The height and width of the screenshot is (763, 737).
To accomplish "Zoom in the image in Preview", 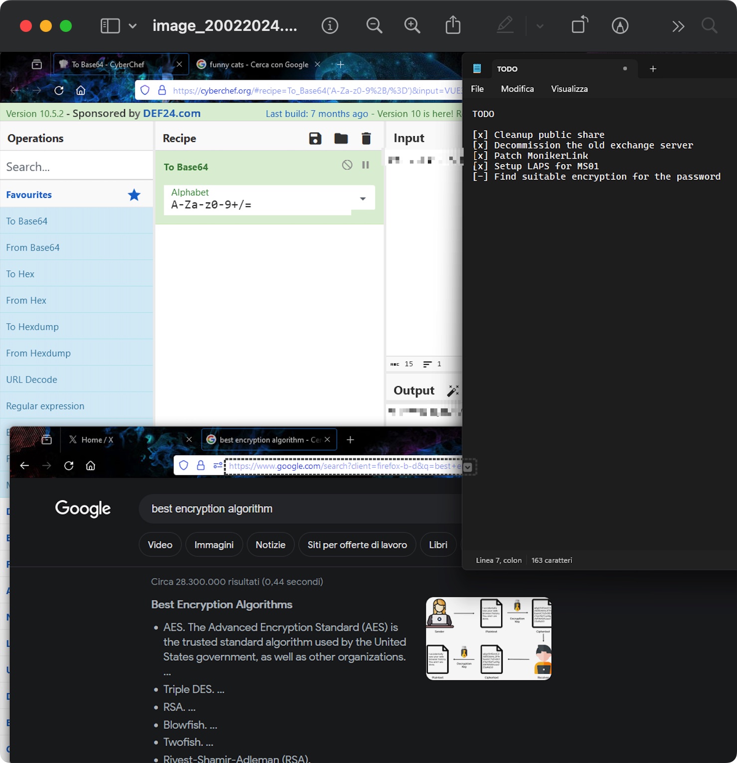I will [x=412, y=25].
